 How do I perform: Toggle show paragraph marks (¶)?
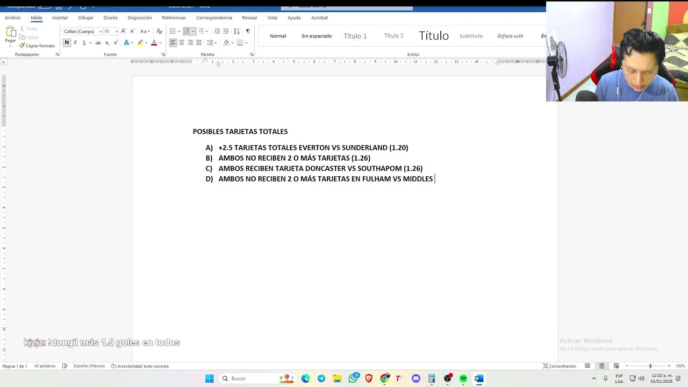point(248,31)
